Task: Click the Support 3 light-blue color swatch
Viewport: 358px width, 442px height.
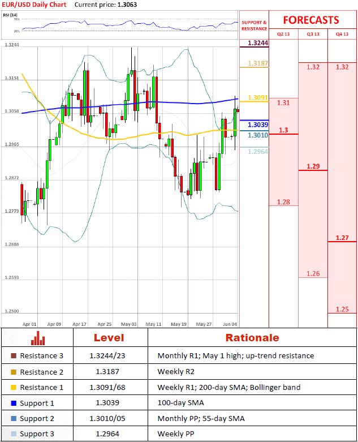Action: [x=14, y=434]
